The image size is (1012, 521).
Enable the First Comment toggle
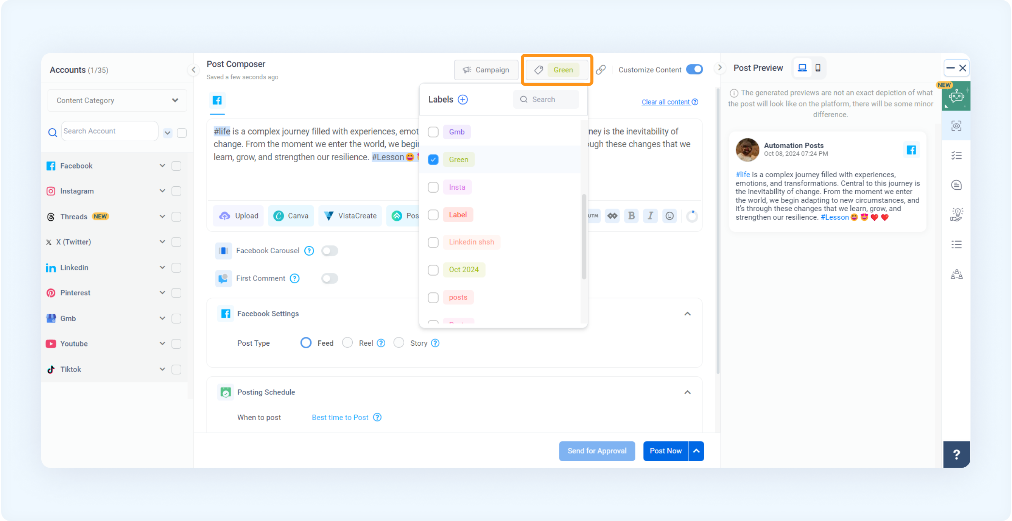coord(330,279)
